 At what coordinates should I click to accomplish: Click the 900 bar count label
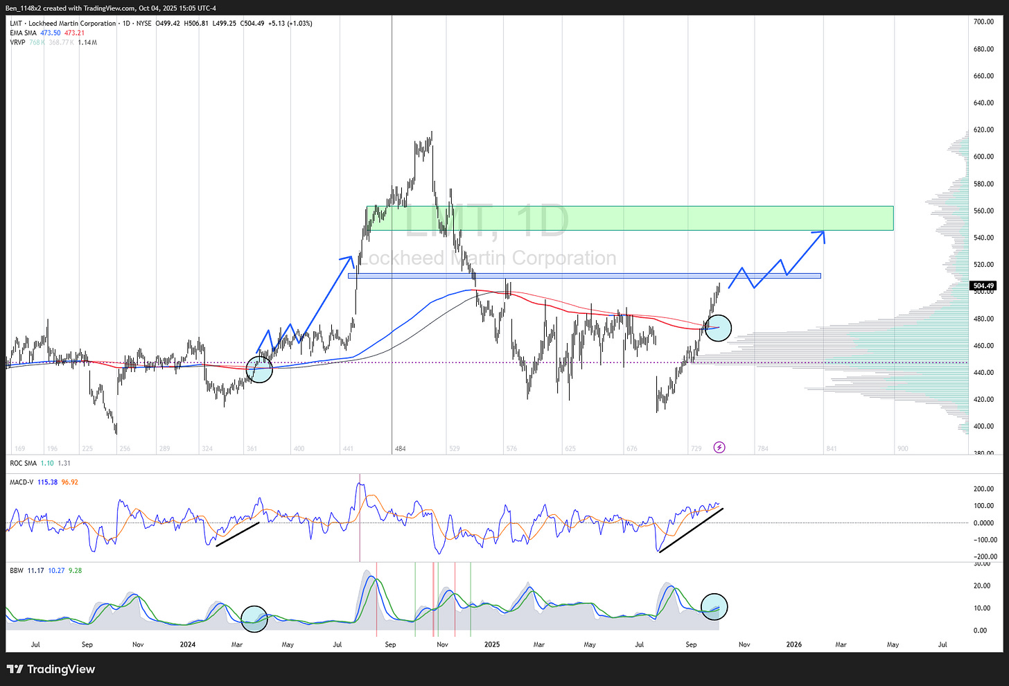point(902,449)
